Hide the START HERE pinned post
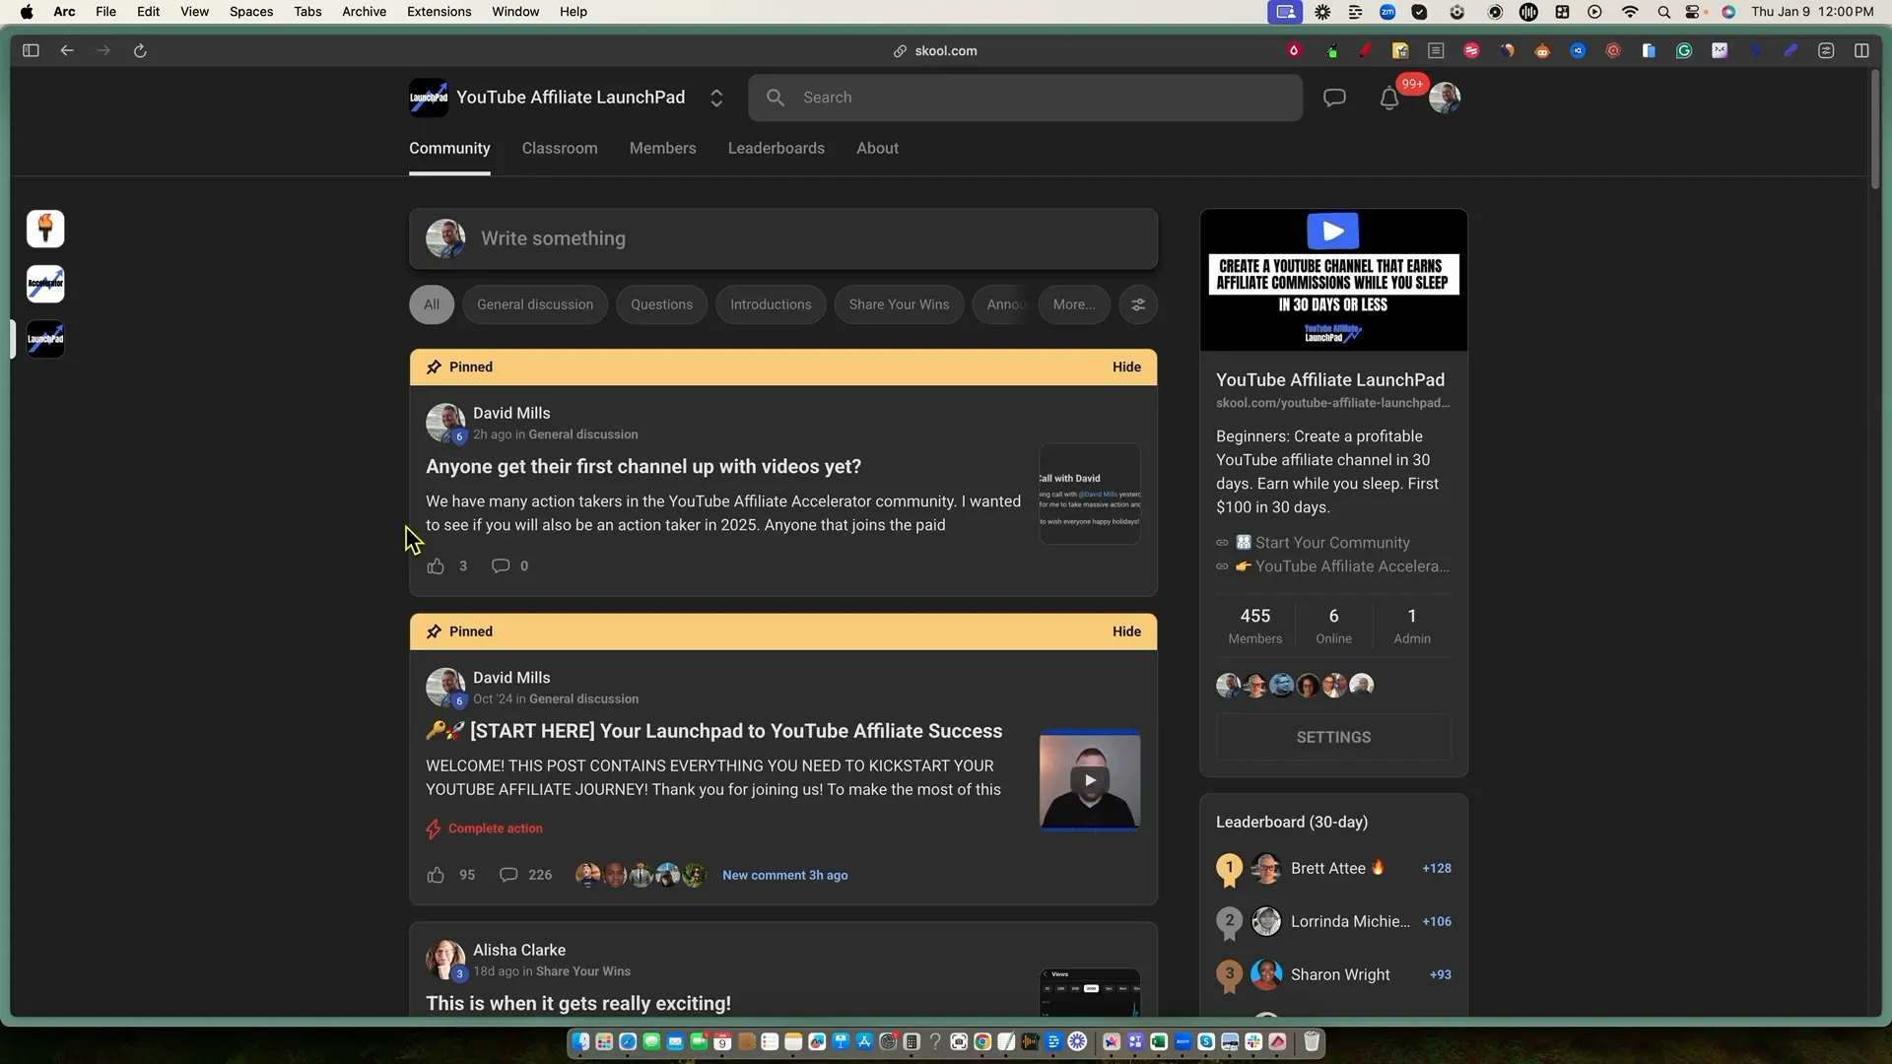 point(1126,632)
